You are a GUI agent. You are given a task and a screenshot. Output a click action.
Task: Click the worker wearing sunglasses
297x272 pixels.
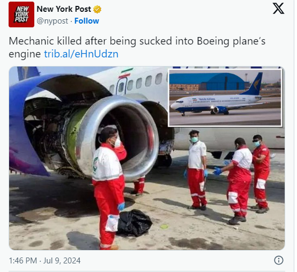click(x=261, y=173)
